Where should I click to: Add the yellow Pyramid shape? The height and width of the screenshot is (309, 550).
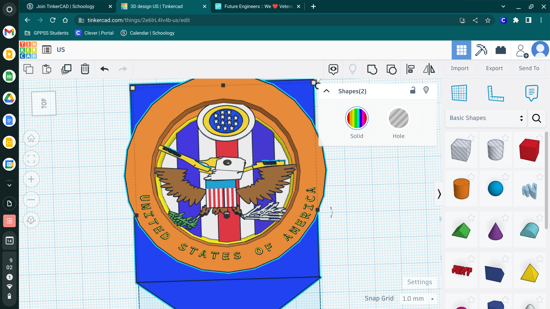tap(529, 272)
